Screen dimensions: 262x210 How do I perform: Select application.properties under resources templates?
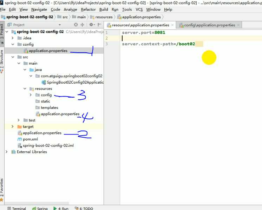(x=58, y=114)
